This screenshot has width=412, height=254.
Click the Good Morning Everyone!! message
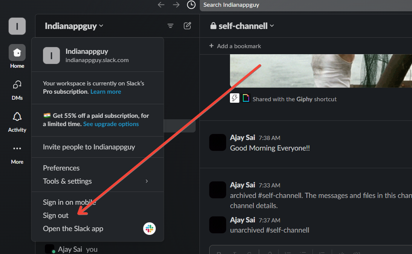[270, 148]
